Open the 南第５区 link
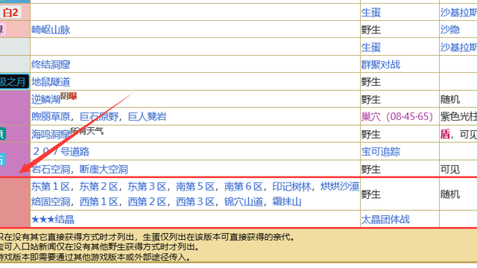This screenshot has width=477, height=268. tap(195, 187)
